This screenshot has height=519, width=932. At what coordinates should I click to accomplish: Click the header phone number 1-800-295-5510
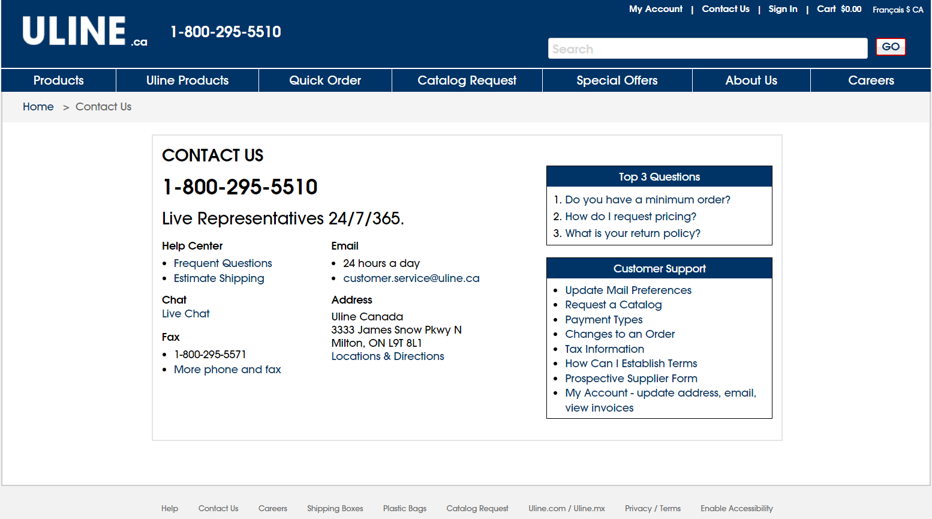(x=226, y=32)
